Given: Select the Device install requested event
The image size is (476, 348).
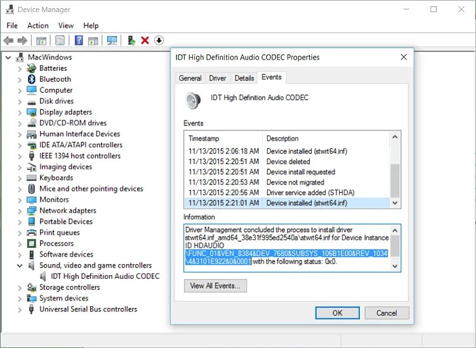Looking at the screenshot, I should click(287, 172).
